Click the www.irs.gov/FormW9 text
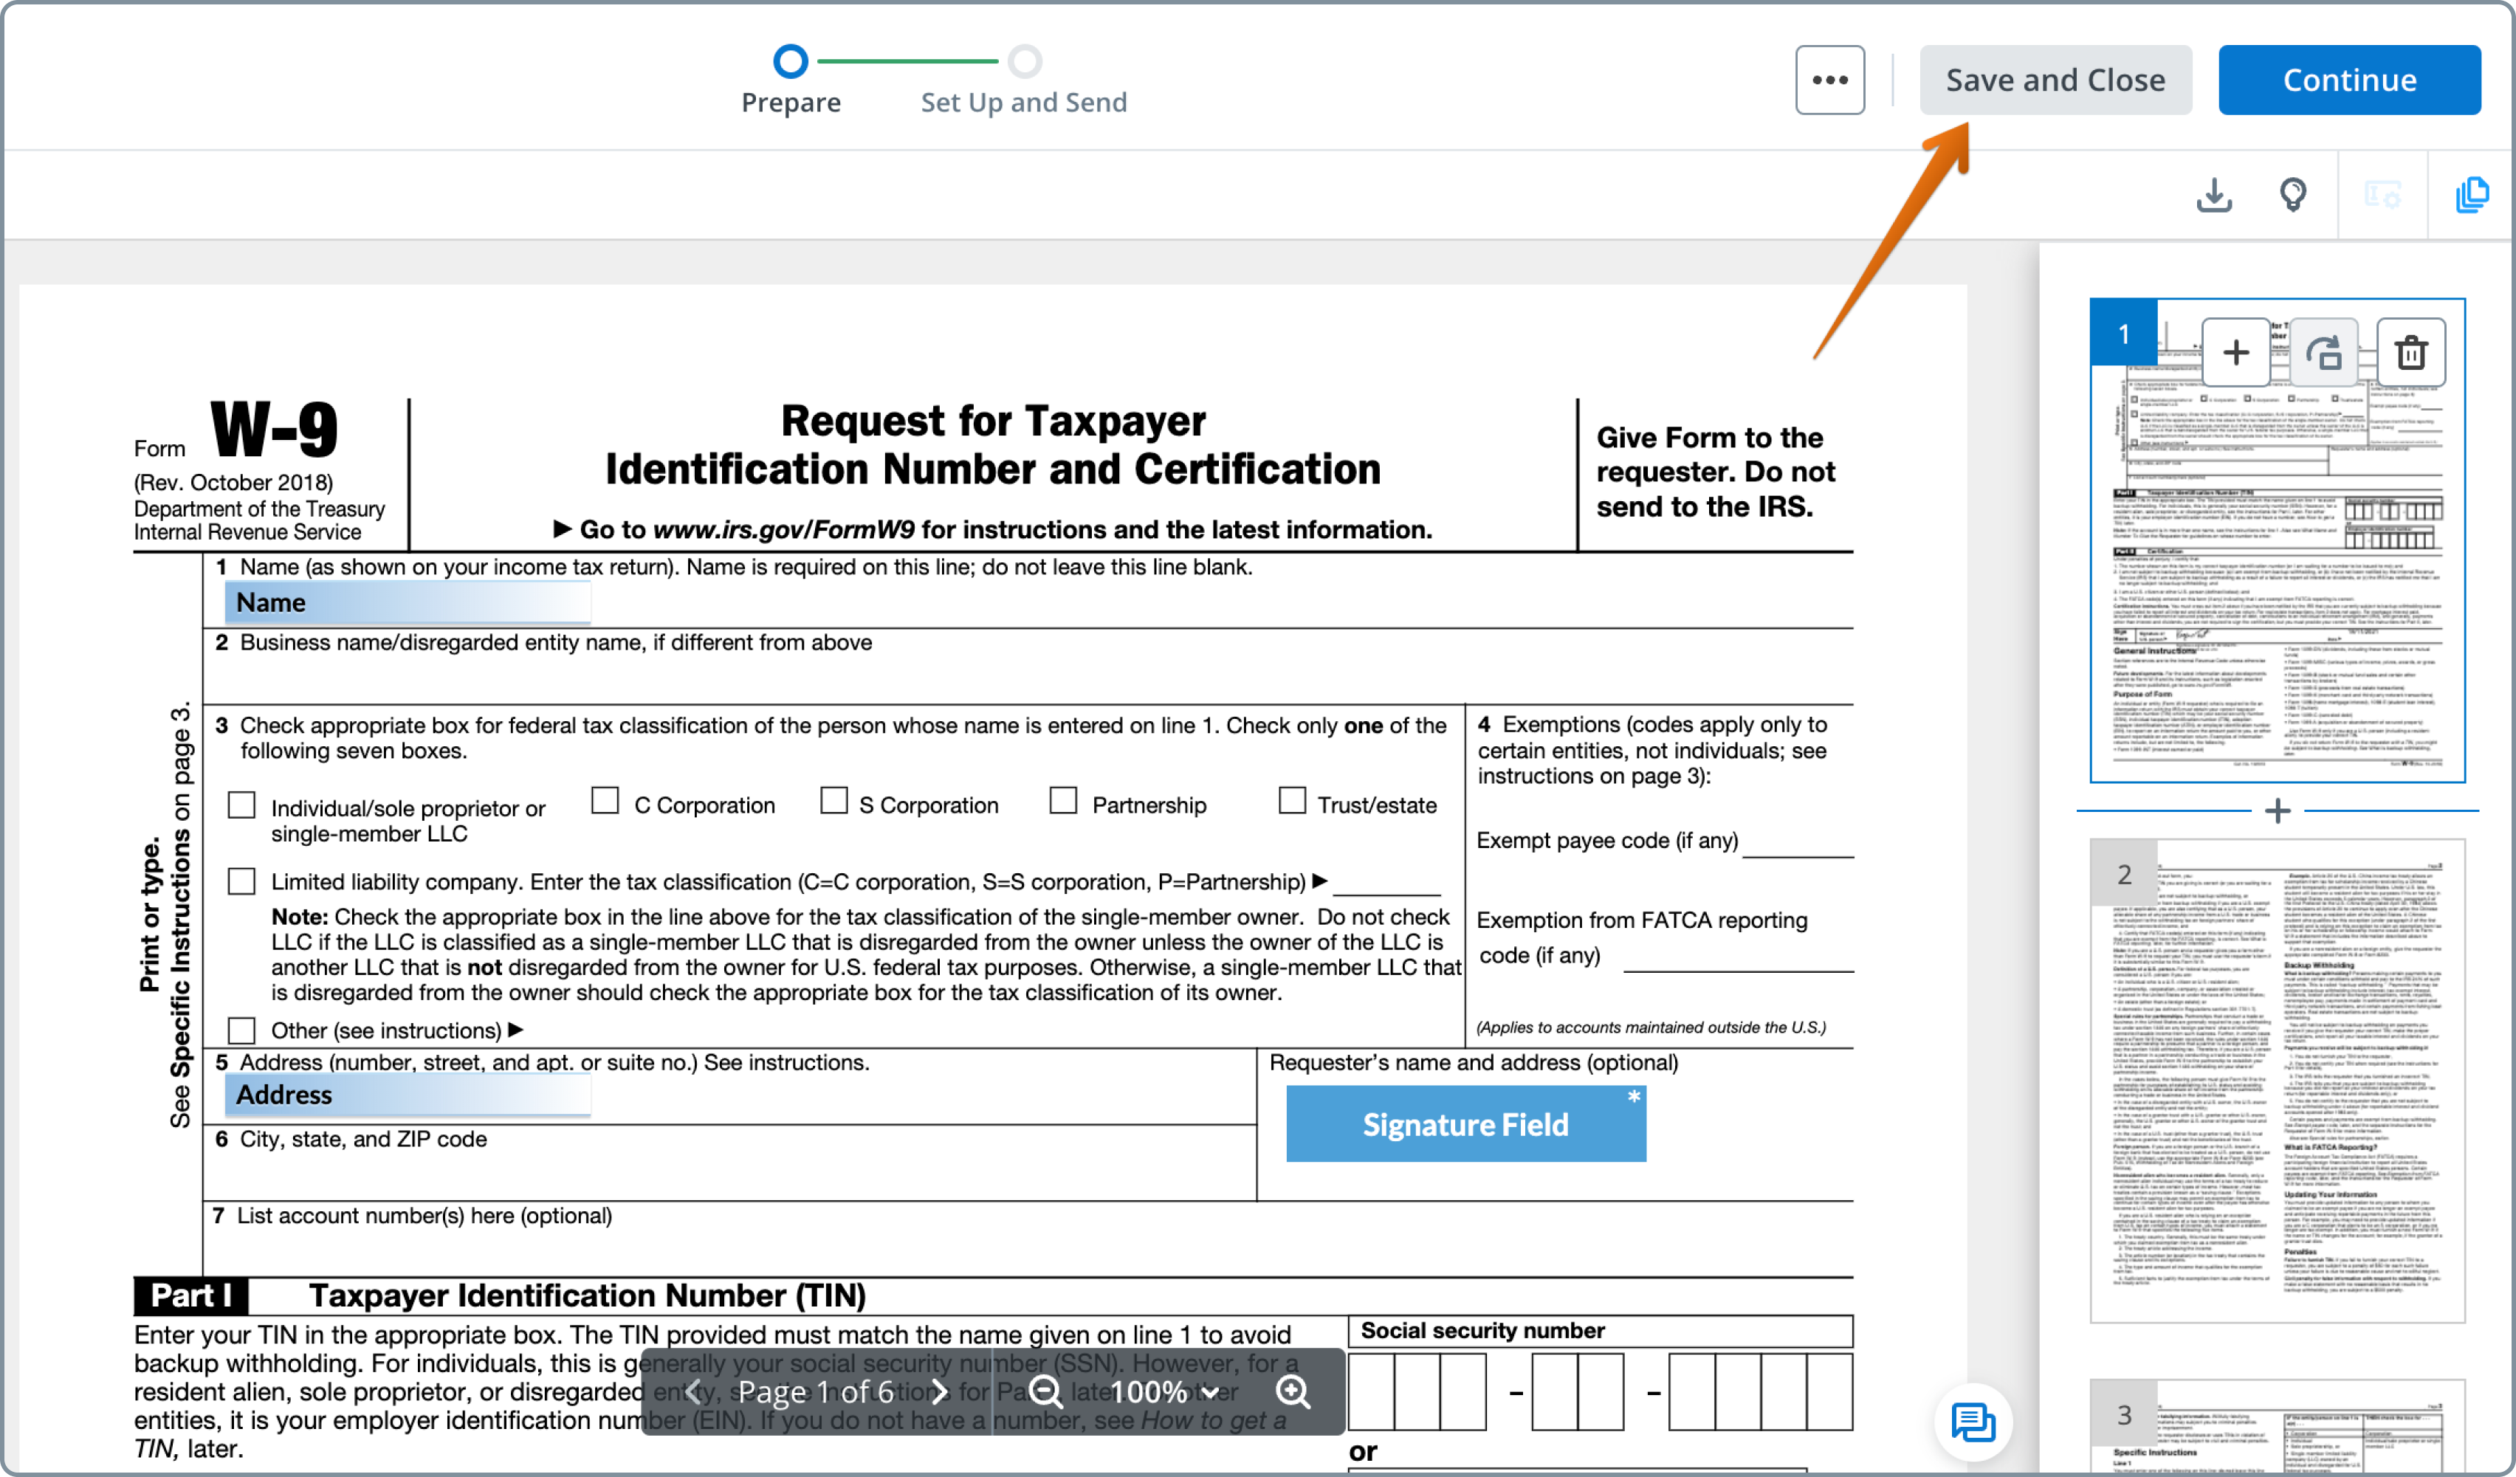Screen dimensions: 2516x1477 pyautogui.click(x=783, y=530)
